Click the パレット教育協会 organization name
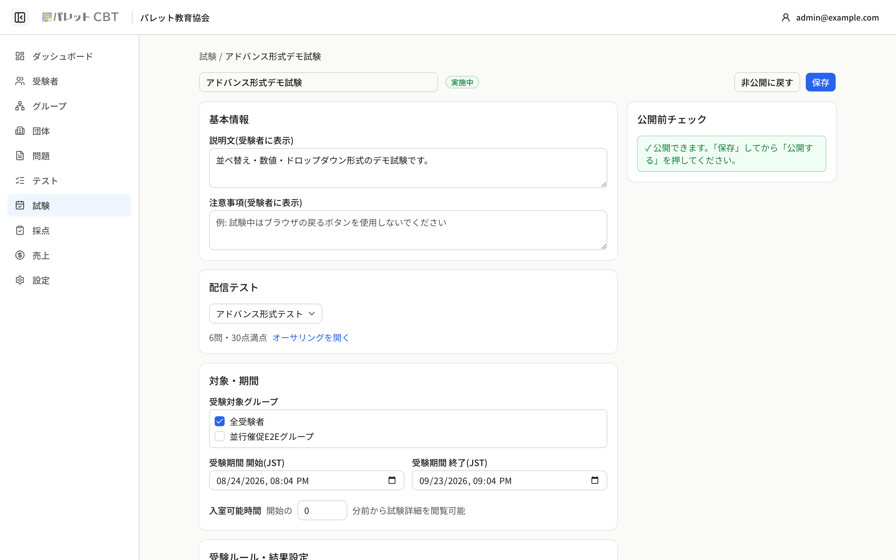The image size is (896, 560). [175, 17]
